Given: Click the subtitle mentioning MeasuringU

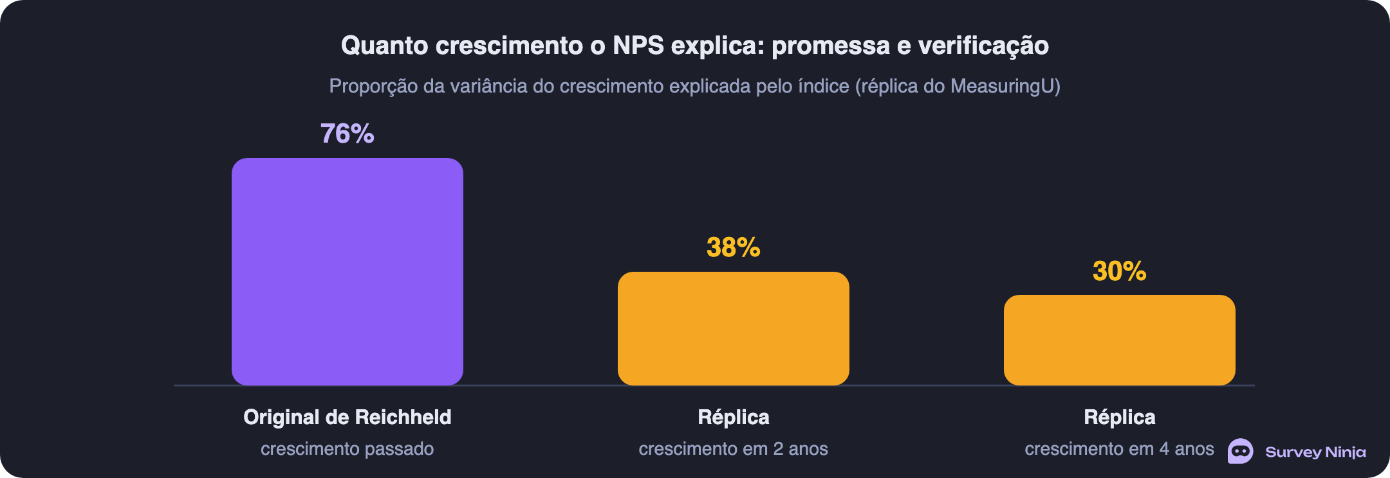Looking at the screenshot, I should point(695,86).
